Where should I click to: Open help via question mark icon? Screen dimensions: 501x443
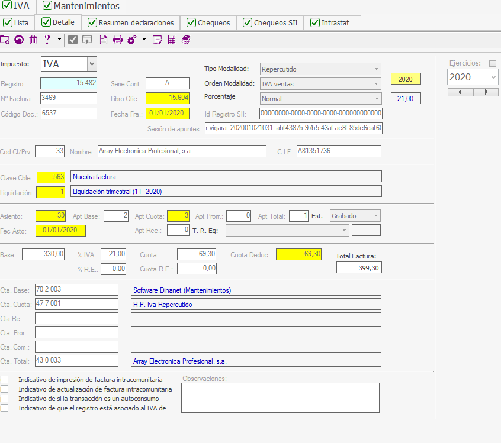[x=47, y=40]
